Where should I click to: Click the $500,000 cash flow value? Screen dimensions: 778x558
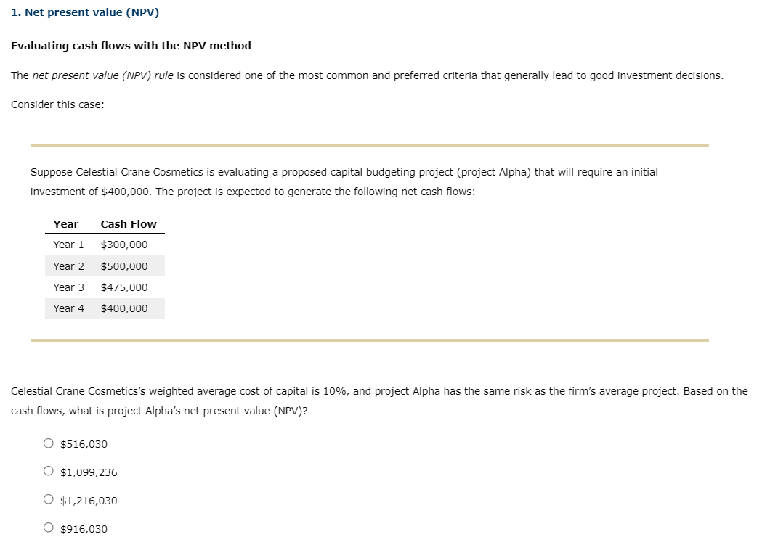125,266
